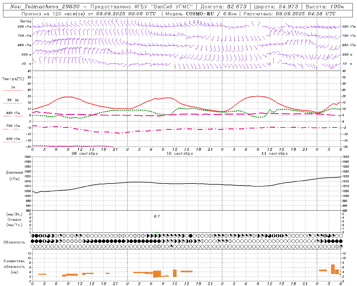Image resolution: width=357 pixels, height=286 pixels.
Task: Click the Ветер panel label
Action: [x=26, y=21]
